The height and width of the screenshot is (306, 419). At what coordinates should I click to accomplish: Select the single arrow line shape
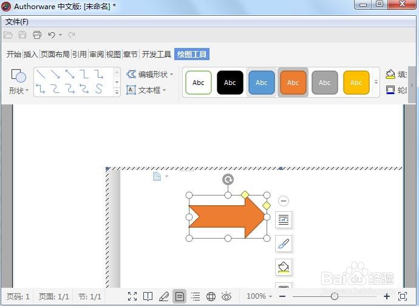[55, 74]
